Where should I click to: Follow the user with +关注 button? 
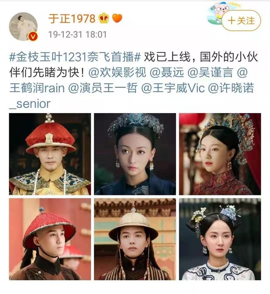pos(241,20)
